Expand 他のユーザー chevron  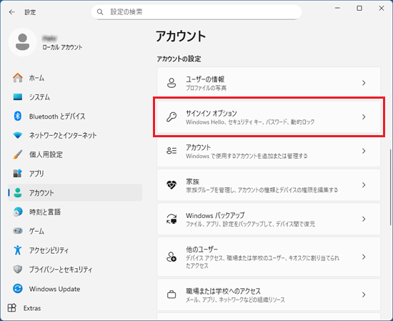coord(364,257)
